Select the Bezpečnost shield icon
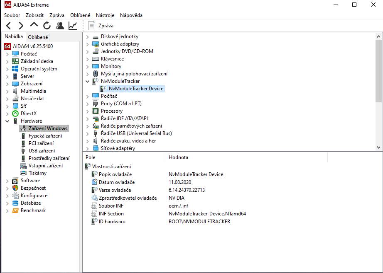 pos(15,188)
